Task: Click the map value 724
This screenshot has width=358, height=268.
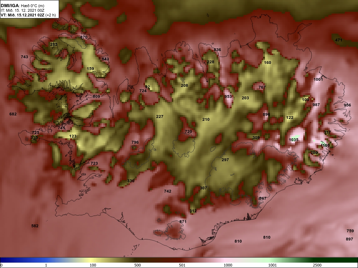Action: point(143,91)
